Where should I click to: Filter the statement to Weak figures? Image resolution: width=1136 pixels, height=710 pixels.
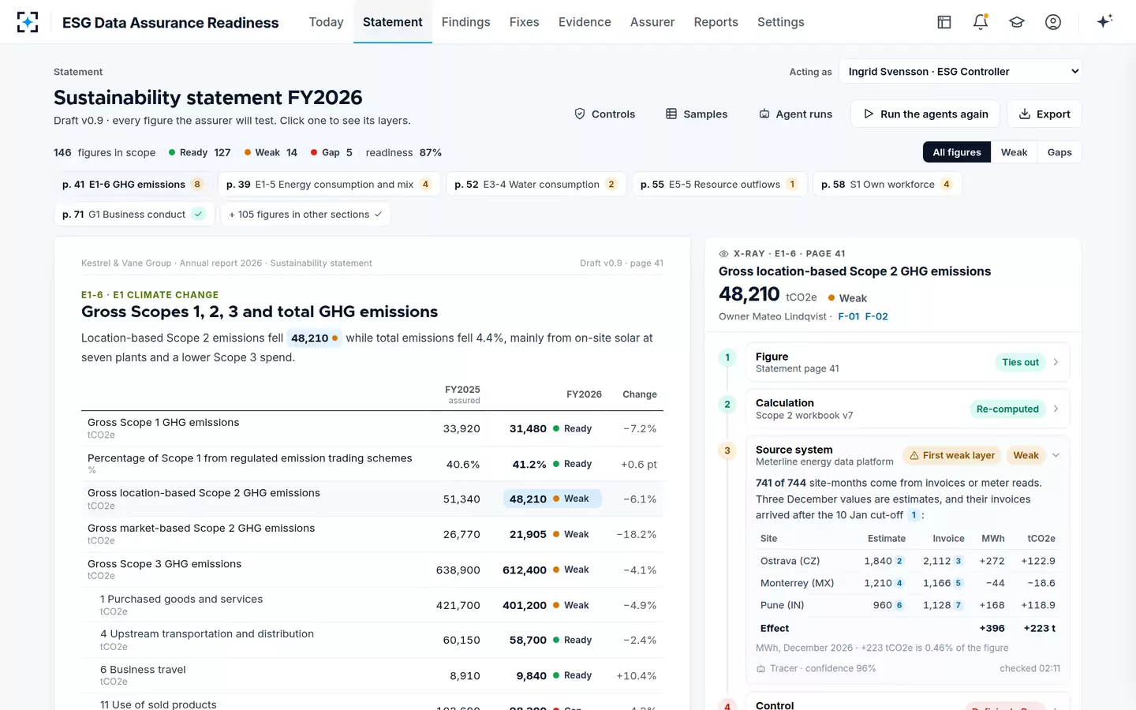[1014, 152]
